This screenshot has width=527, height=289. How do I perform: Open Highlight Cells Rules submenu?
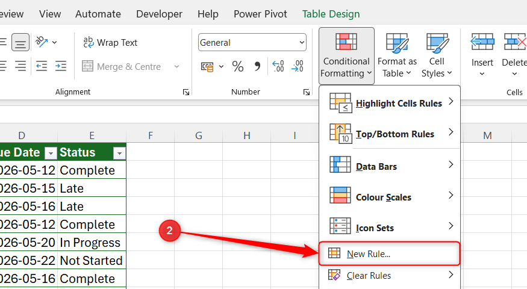tap(390, 103)
